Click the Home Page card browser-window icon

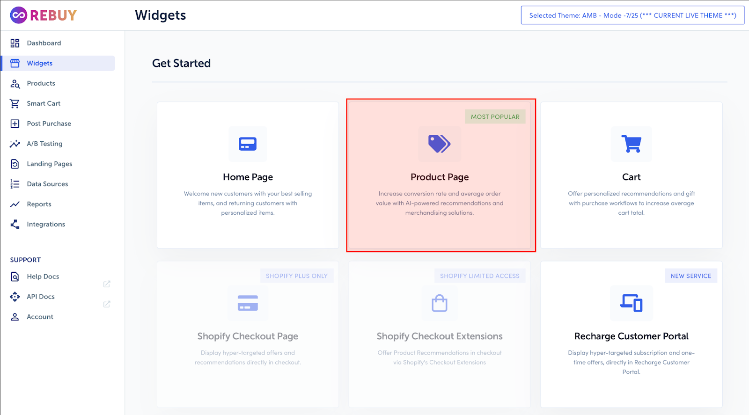(248, 144)
